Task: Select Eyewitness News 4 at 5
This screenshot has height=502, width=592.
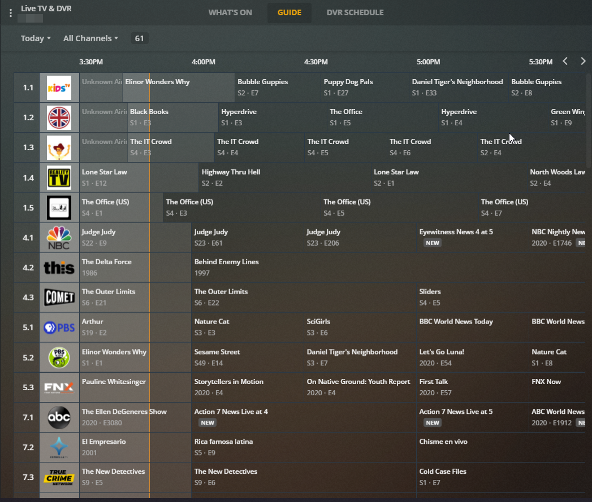Action: pyautogui.click(x=473, y=237)
